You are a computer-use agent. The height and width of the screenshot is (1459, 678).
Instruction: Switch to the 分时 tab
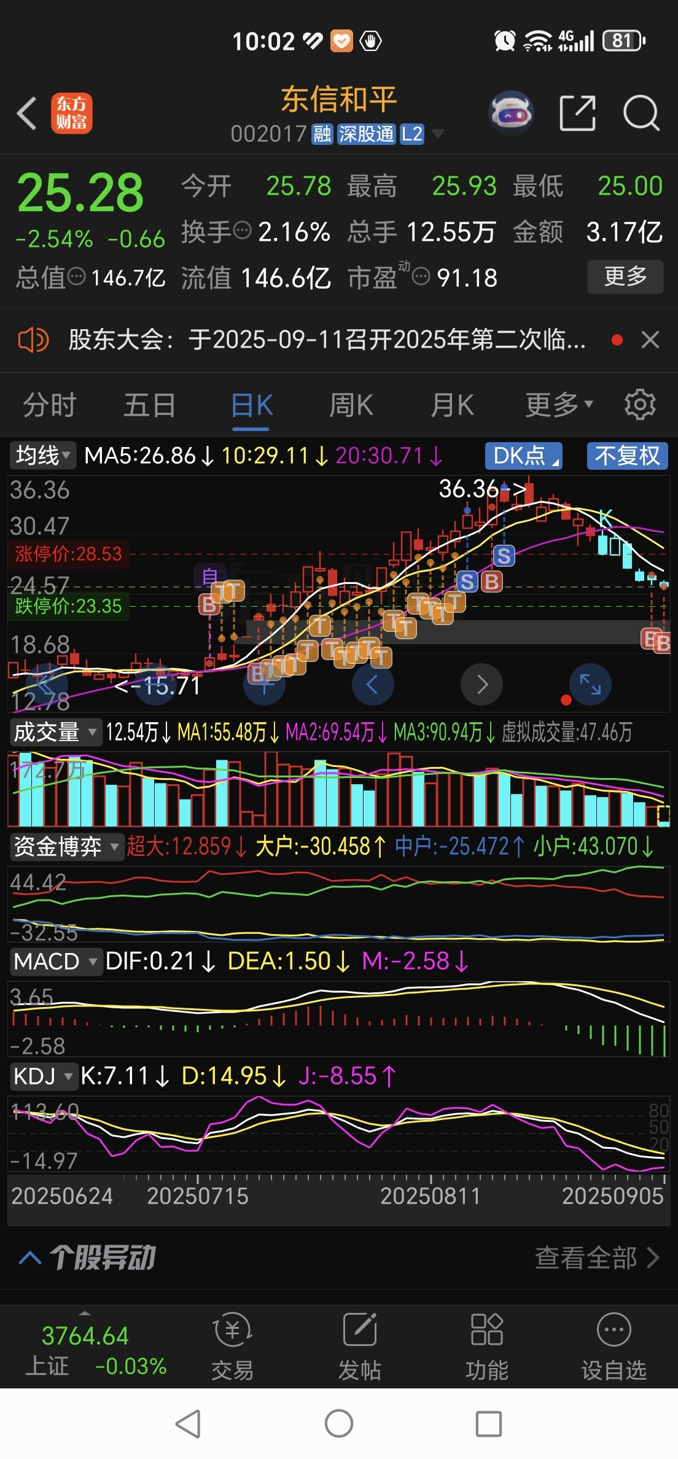point(50,405)
